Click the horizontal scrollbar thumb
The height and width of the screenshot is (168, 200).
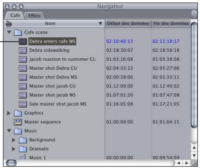tap(11, 163)
